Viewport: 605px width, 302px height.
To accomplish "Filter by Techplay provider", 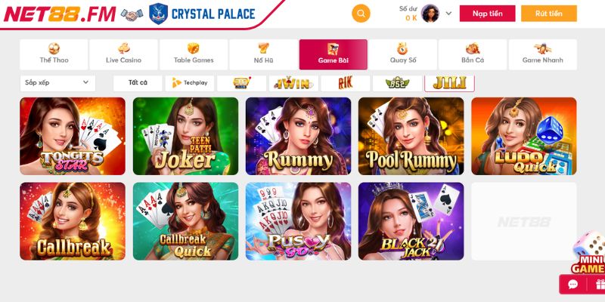I will (x=190, y=83).
